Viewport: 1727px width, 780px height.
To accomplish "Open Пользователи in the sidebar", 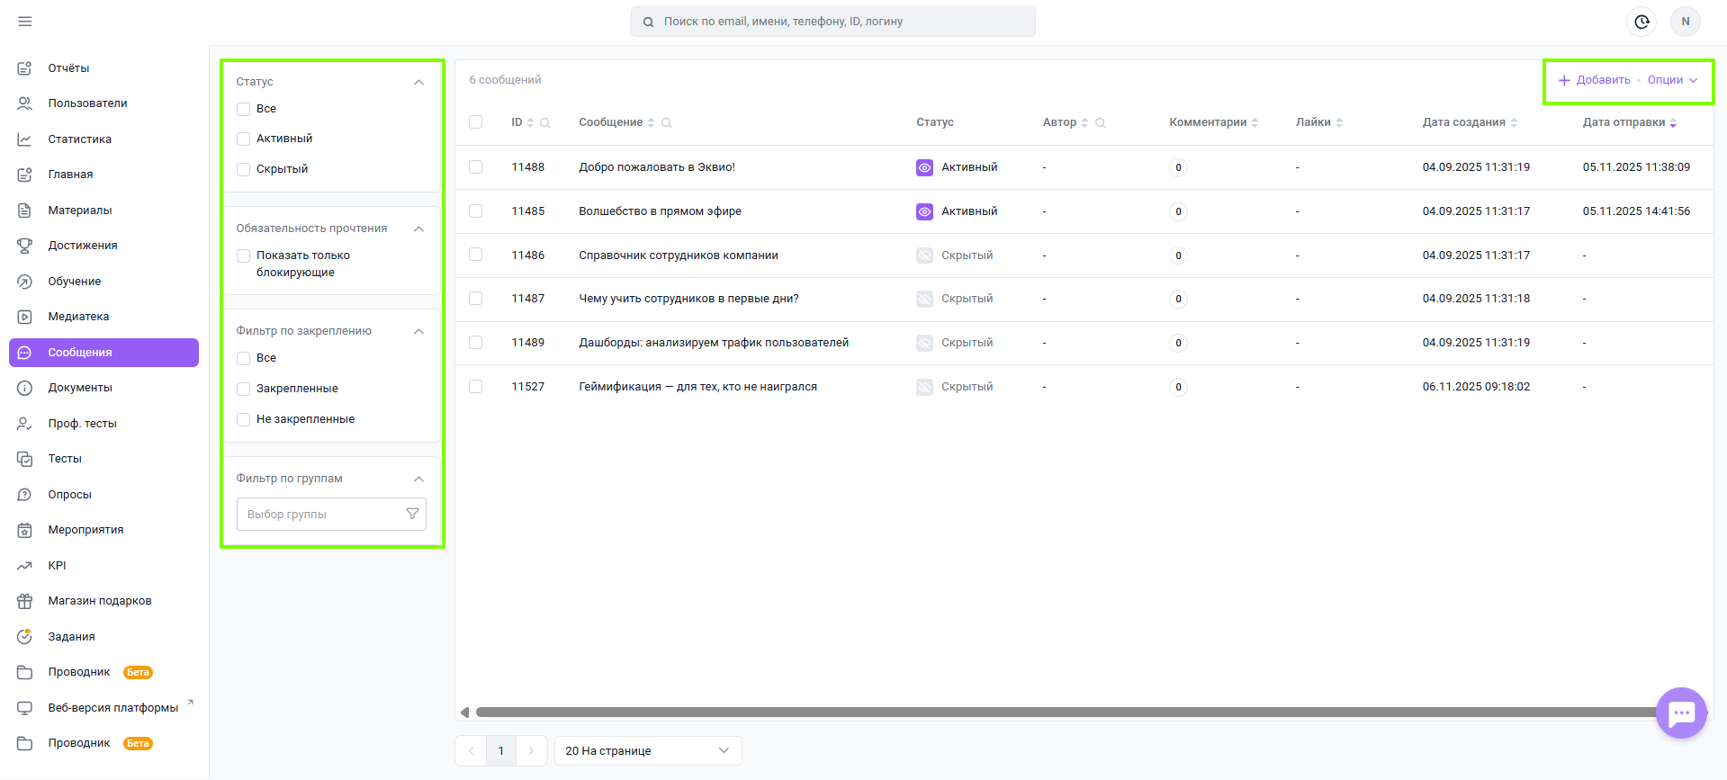I will [87, 103].
